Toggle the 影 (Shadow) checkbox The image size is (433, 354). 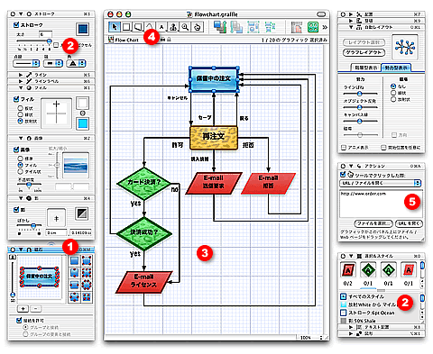pyautogui.click(x=16, y=209)
